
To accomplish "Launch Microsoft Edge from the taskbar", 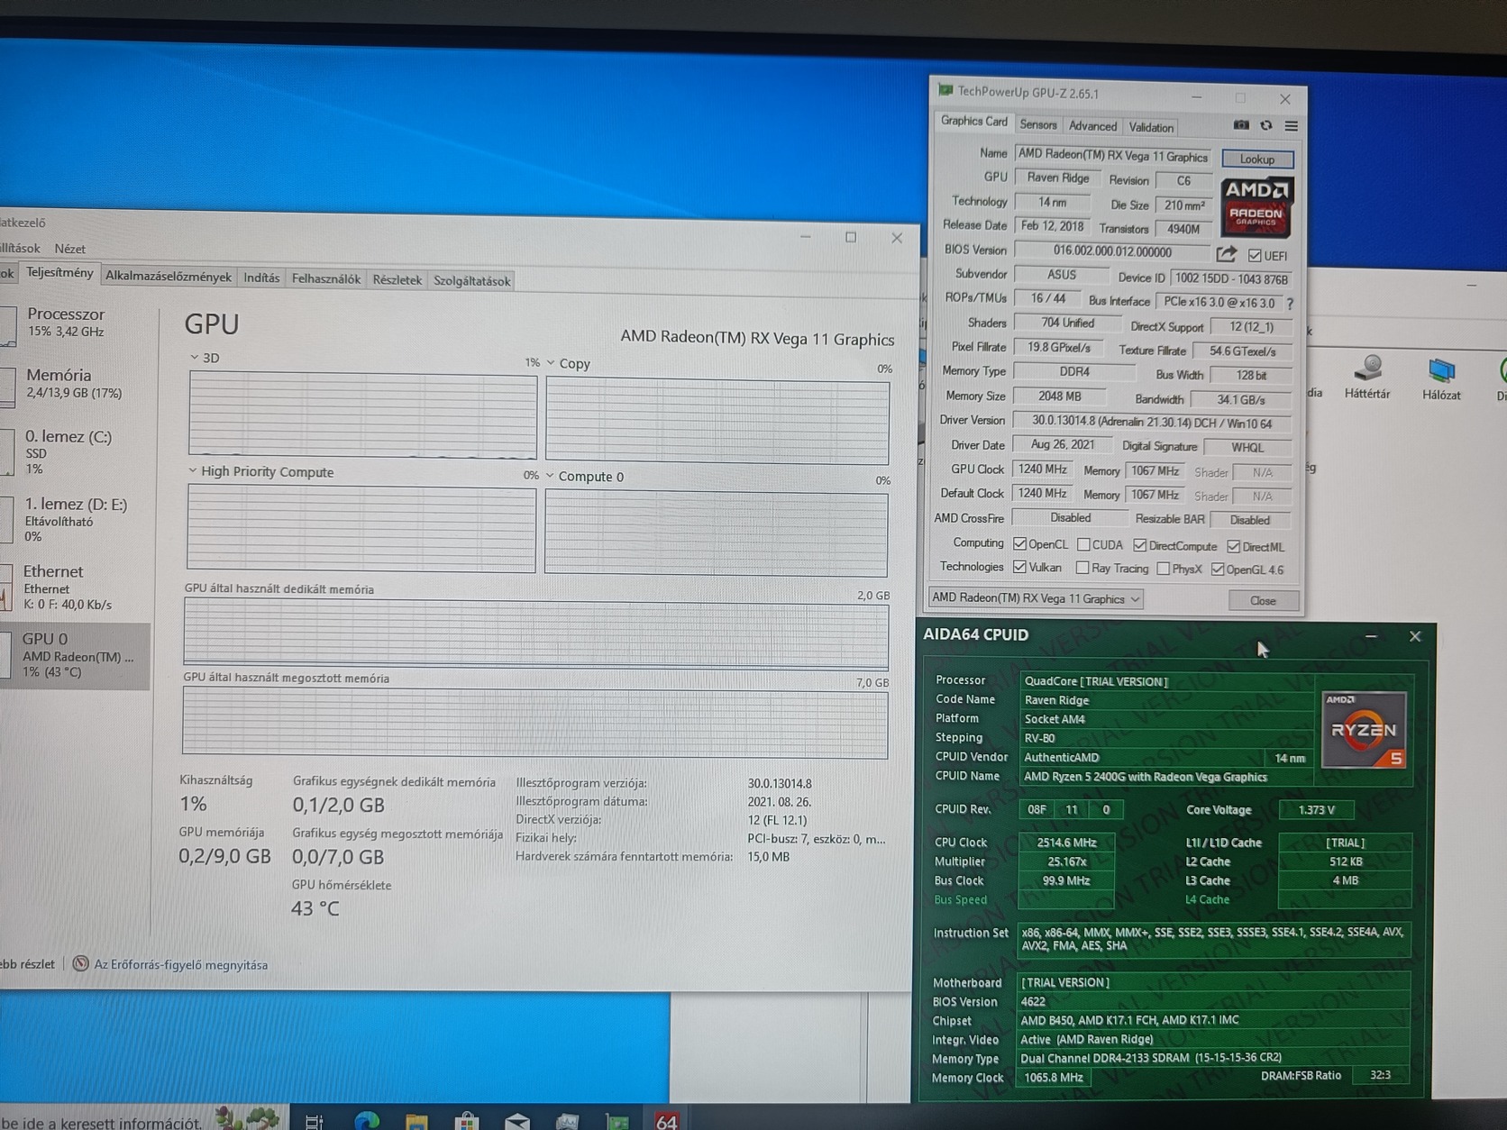I will pyautogui.click(x=367, y=1120).
